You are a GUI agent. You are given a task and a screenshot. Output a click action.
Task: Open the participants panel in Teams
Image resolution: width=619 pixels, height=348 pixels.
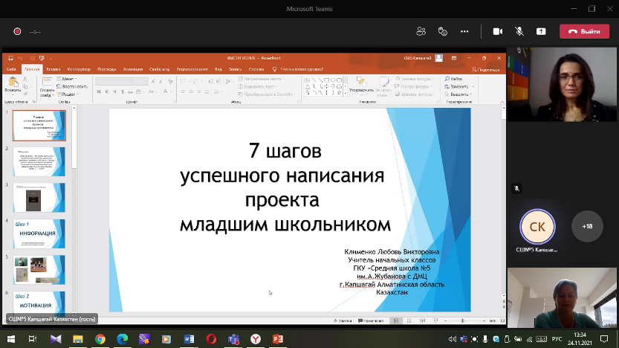tap(421, 31)
